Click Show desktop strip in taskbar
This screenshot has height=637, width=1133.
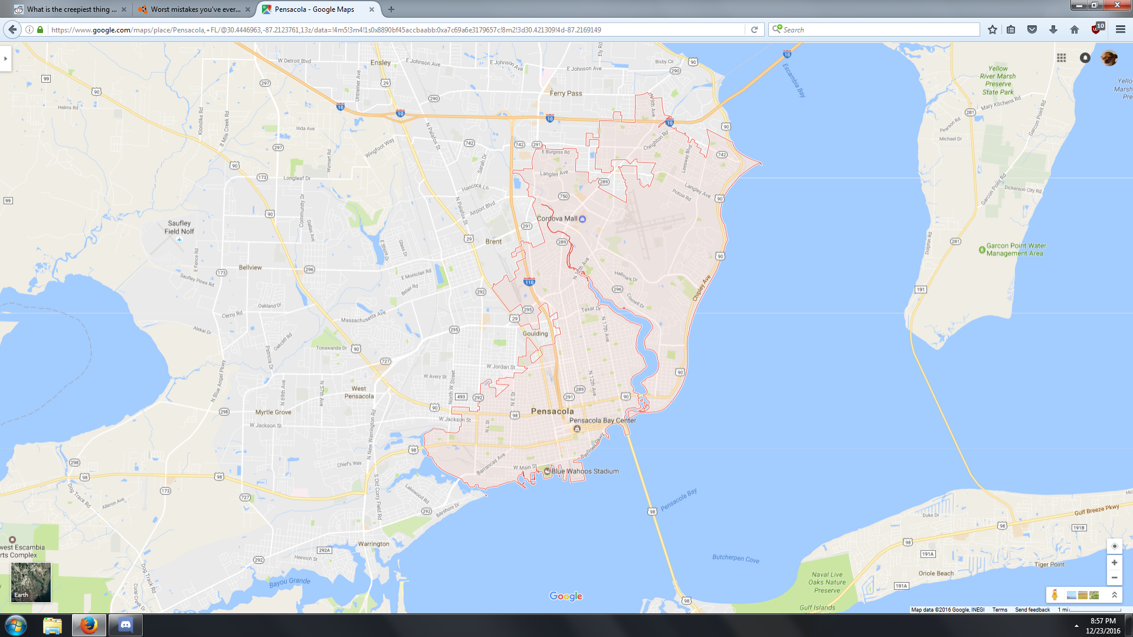click(1129, 626)
